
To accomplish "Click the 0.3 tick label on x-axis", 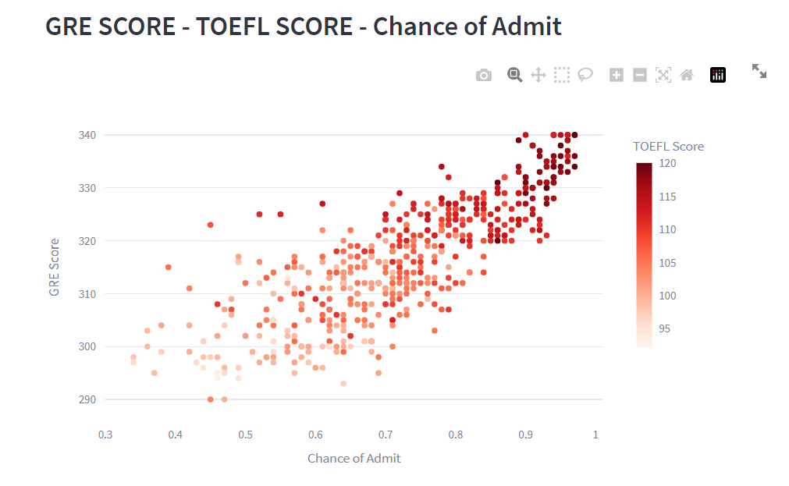I will coord(105,435).
